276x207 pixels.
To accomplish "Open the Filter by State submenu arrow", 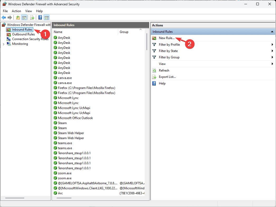I will [x=272, y=51].
